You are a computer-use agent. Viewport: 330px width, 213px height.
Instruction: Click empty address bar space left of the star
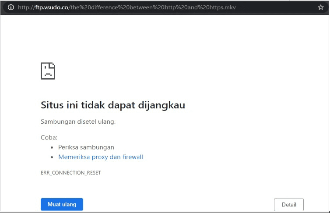point(276,7)
